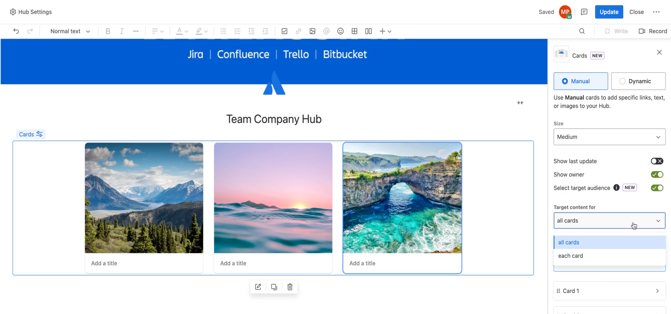Open the text highlight color picker
671x314 pixels.
(x=201, y=31)
